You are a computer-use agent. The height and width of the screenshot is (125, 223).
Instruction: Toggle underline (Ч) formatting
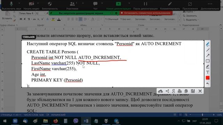(x=29, y=19)
